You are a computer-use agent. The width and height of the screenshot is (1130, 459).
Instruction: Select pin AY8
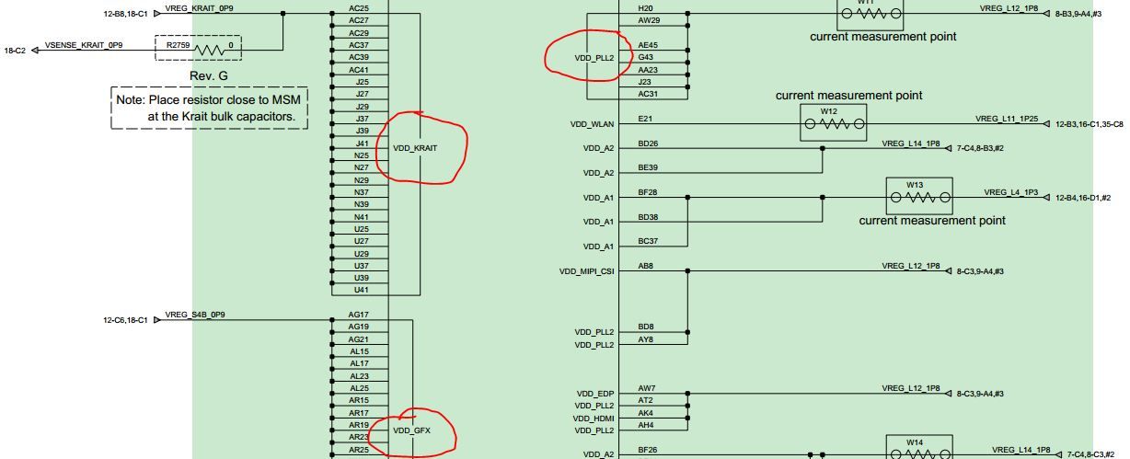(646, 339)
